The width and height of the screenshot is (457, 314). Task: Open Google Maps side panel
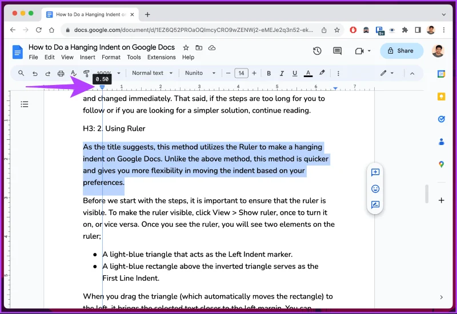click(441, 164)
